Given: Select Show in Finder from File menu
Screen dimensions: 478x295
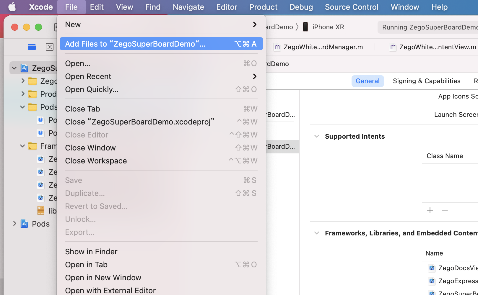Looking at the screenshot, I should (x=91, y=252).
